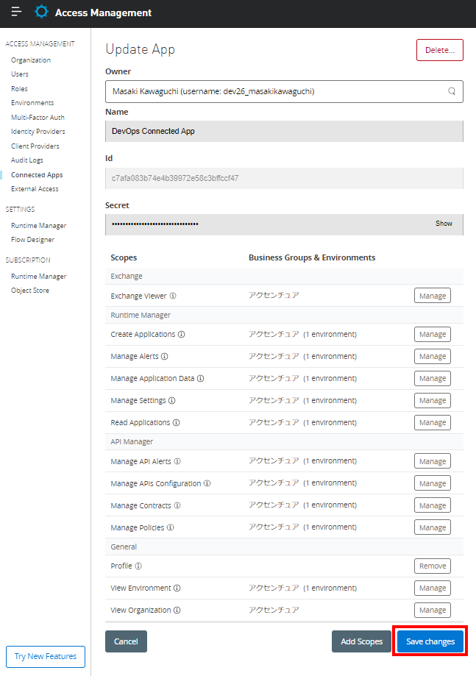Open Identity Providers page
The width and height of the screenshot is (476, 676).
(38, 132)
